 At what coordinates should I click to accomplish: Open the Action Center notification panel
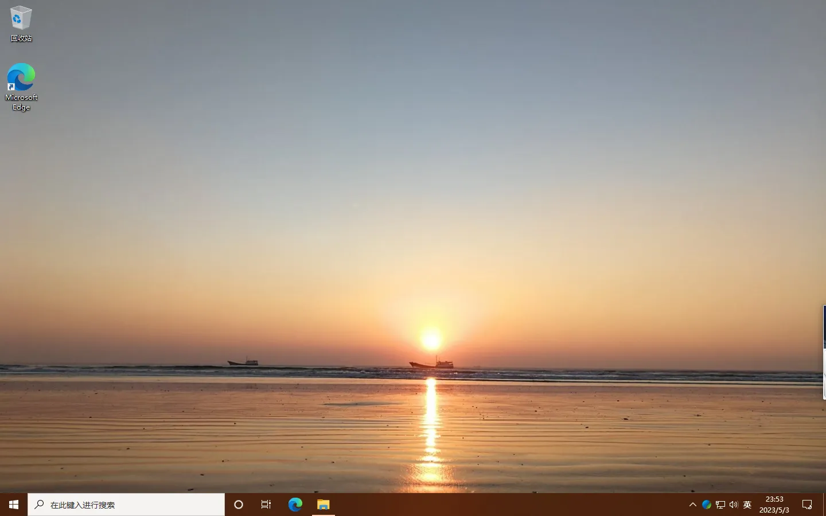808,505
